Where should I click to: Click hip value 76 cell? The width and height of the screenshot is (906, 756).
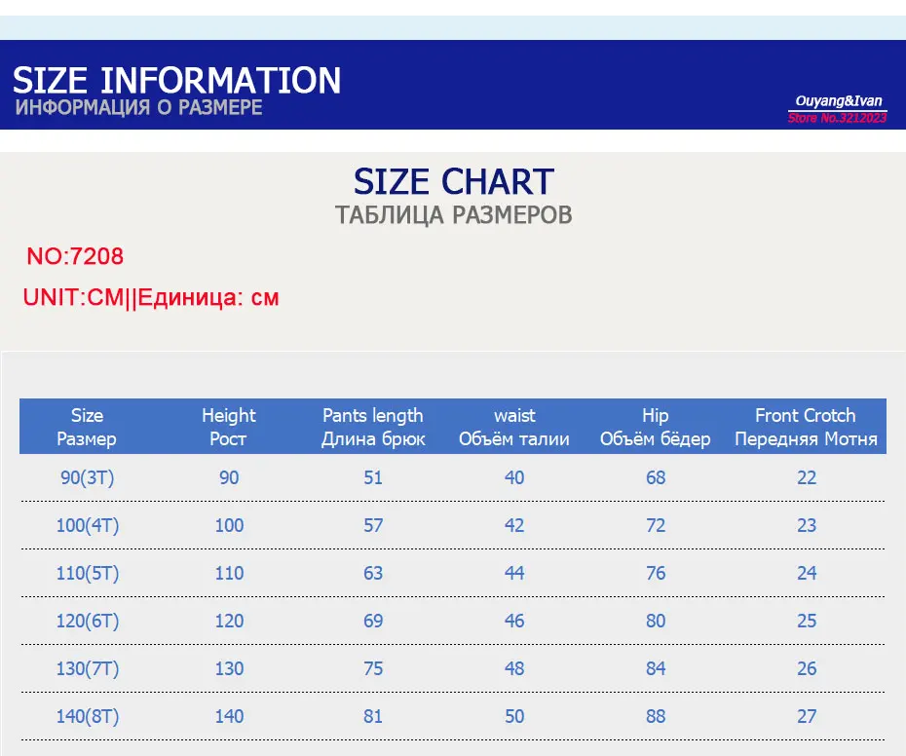tap(656, 574)
